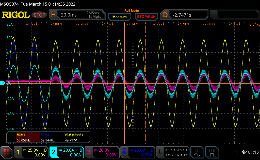Toggle channel 3 magenta 20.0V
The width and height of the screenshot is (260, 160).
click(102, 152)
